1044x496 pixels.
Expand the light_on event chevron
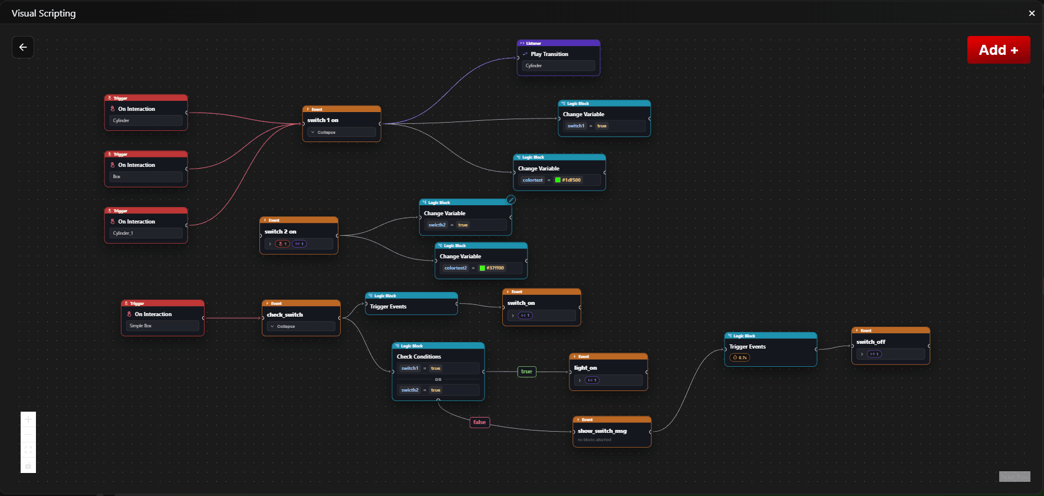click(579, 380)
